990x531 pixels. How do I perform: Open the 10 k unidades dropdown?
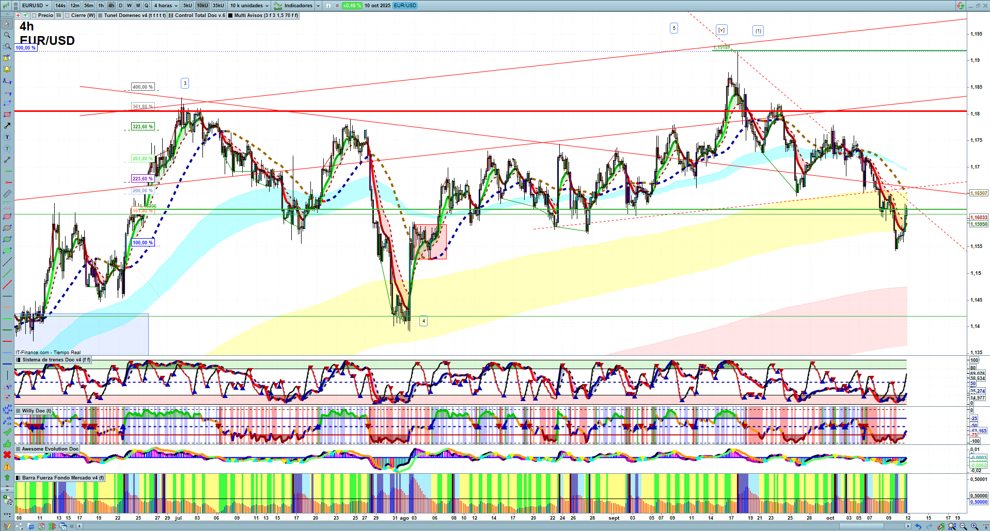click(249, 6)
